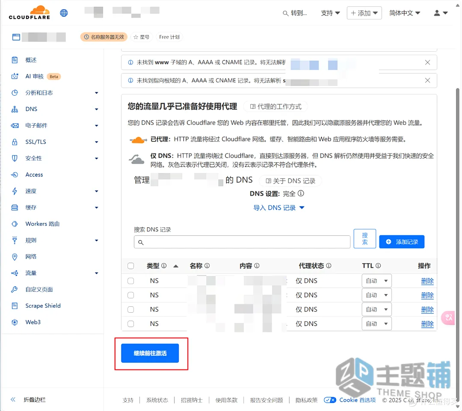Screen dimensions: 462x411
Task: Dismiss the www subdomain warning notice
Action: (427, 62)
